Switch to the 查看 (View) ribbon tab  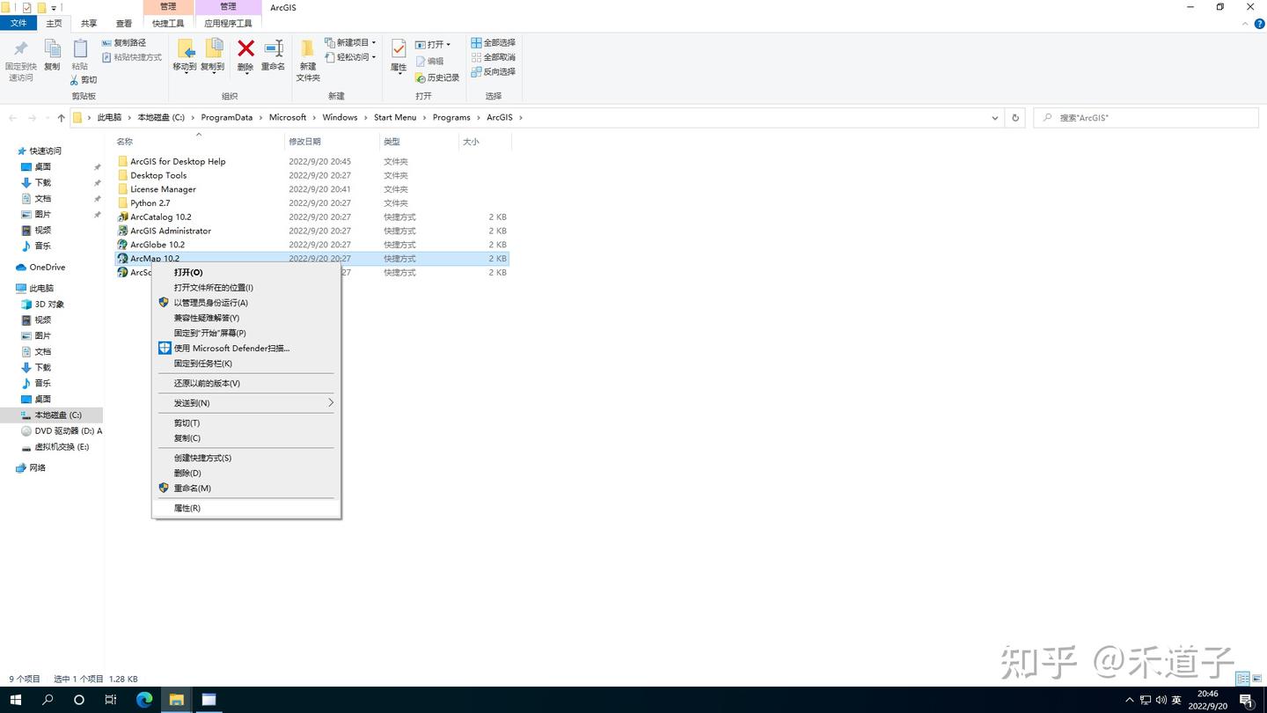click(x=122, y=23)
